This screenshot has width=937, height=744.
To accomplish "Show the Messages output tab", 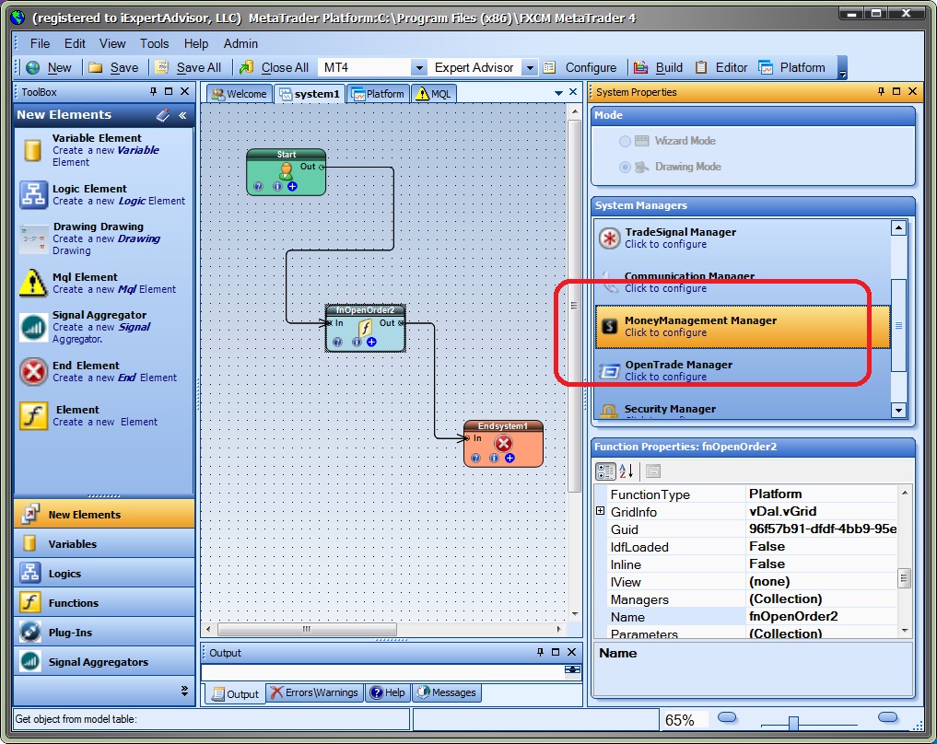I will [x=448, y=692].
